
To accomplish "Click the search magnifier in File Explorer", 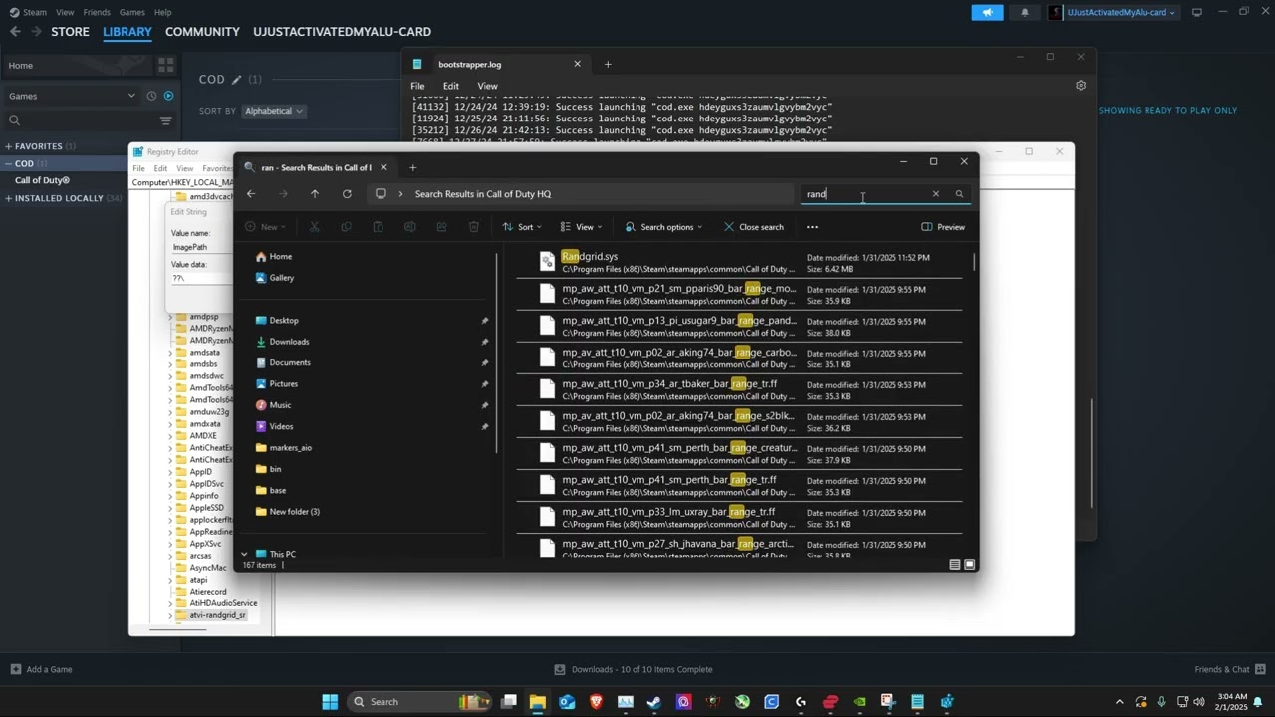I will point(959,194).
